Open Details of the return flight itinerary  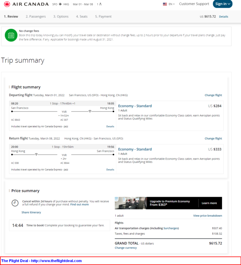pos(110,169)
